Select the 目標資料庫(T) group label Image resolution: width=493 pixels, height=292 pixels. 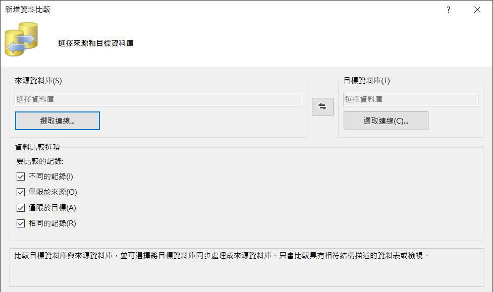(x=367, y=81)
